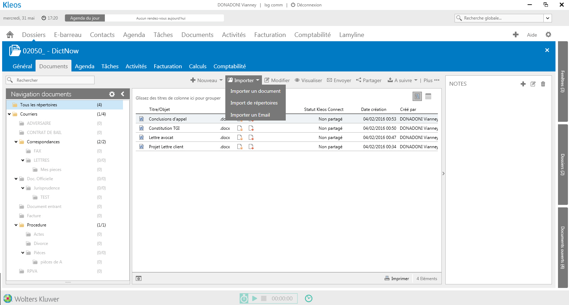Image resolution: width=569 pixels, height=305 pixels.
Task: Switch to detailed list view icon
Action: pos(417,96)
